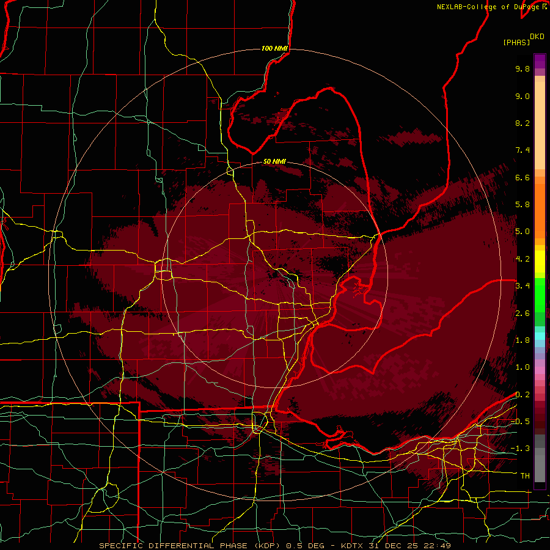Click the "DKD" units label above the color bar

(x=537, y=37)
